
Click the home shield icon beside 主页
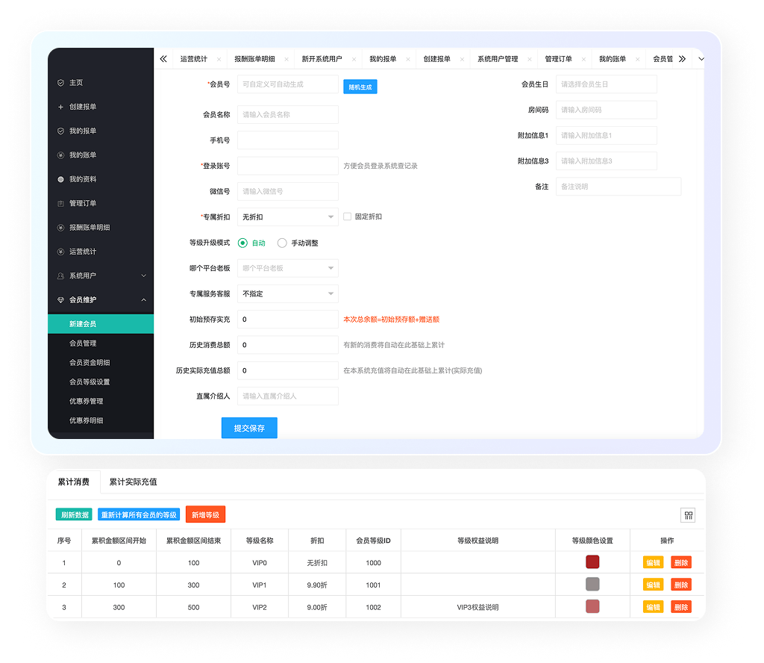pos(61,83)
